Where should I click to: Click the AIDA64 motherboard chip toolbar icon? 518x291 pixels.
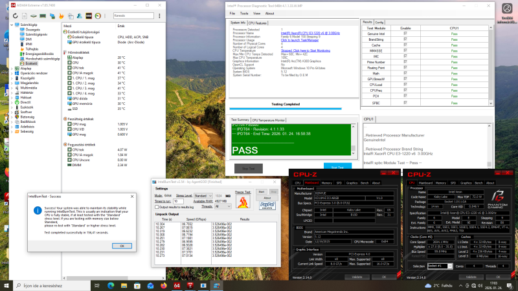pyautogui.click(x=34, y=16)
